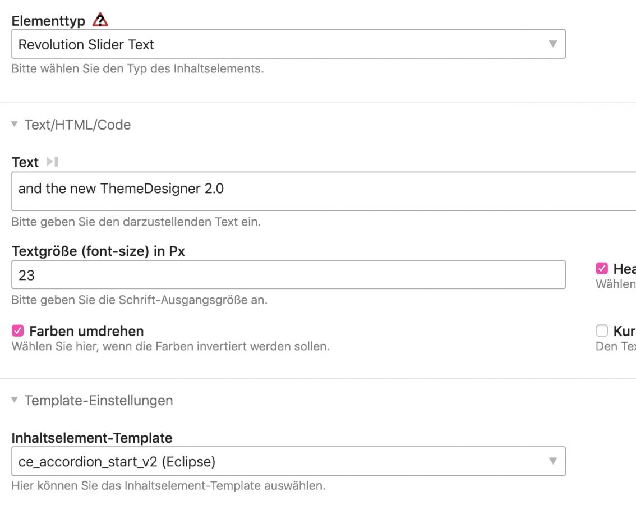Click the Elementtyp help wizard warning icon

pos(102,21)
